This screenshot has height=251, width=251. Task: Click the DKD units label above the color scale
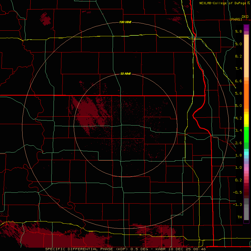(x=245, y=16)
